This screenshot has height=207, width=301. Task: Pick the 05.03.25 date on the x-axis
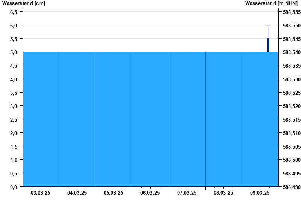tap(114, 193)
